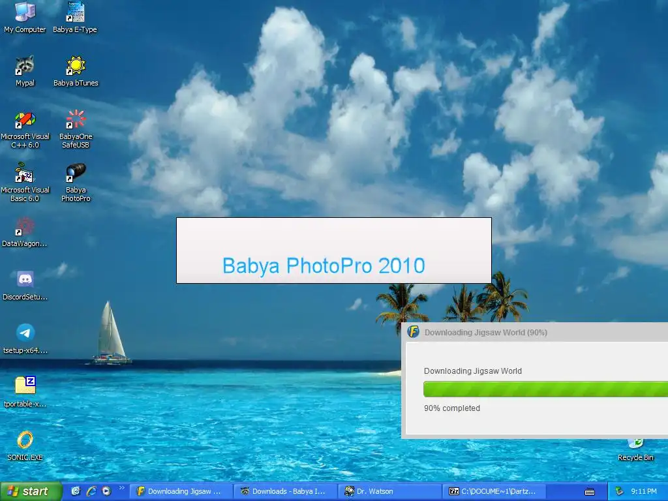This screenshot has height=501, width=668.
Task: Click the '90% completed' status text
Action: (452, 408)
